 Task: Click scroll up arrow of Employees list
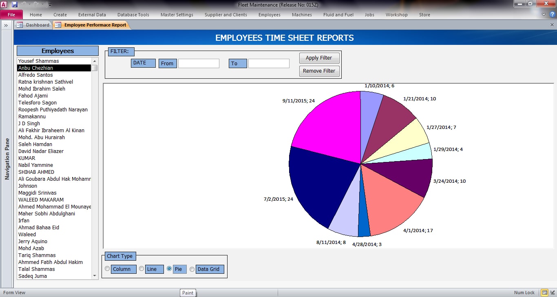(95, 61)
